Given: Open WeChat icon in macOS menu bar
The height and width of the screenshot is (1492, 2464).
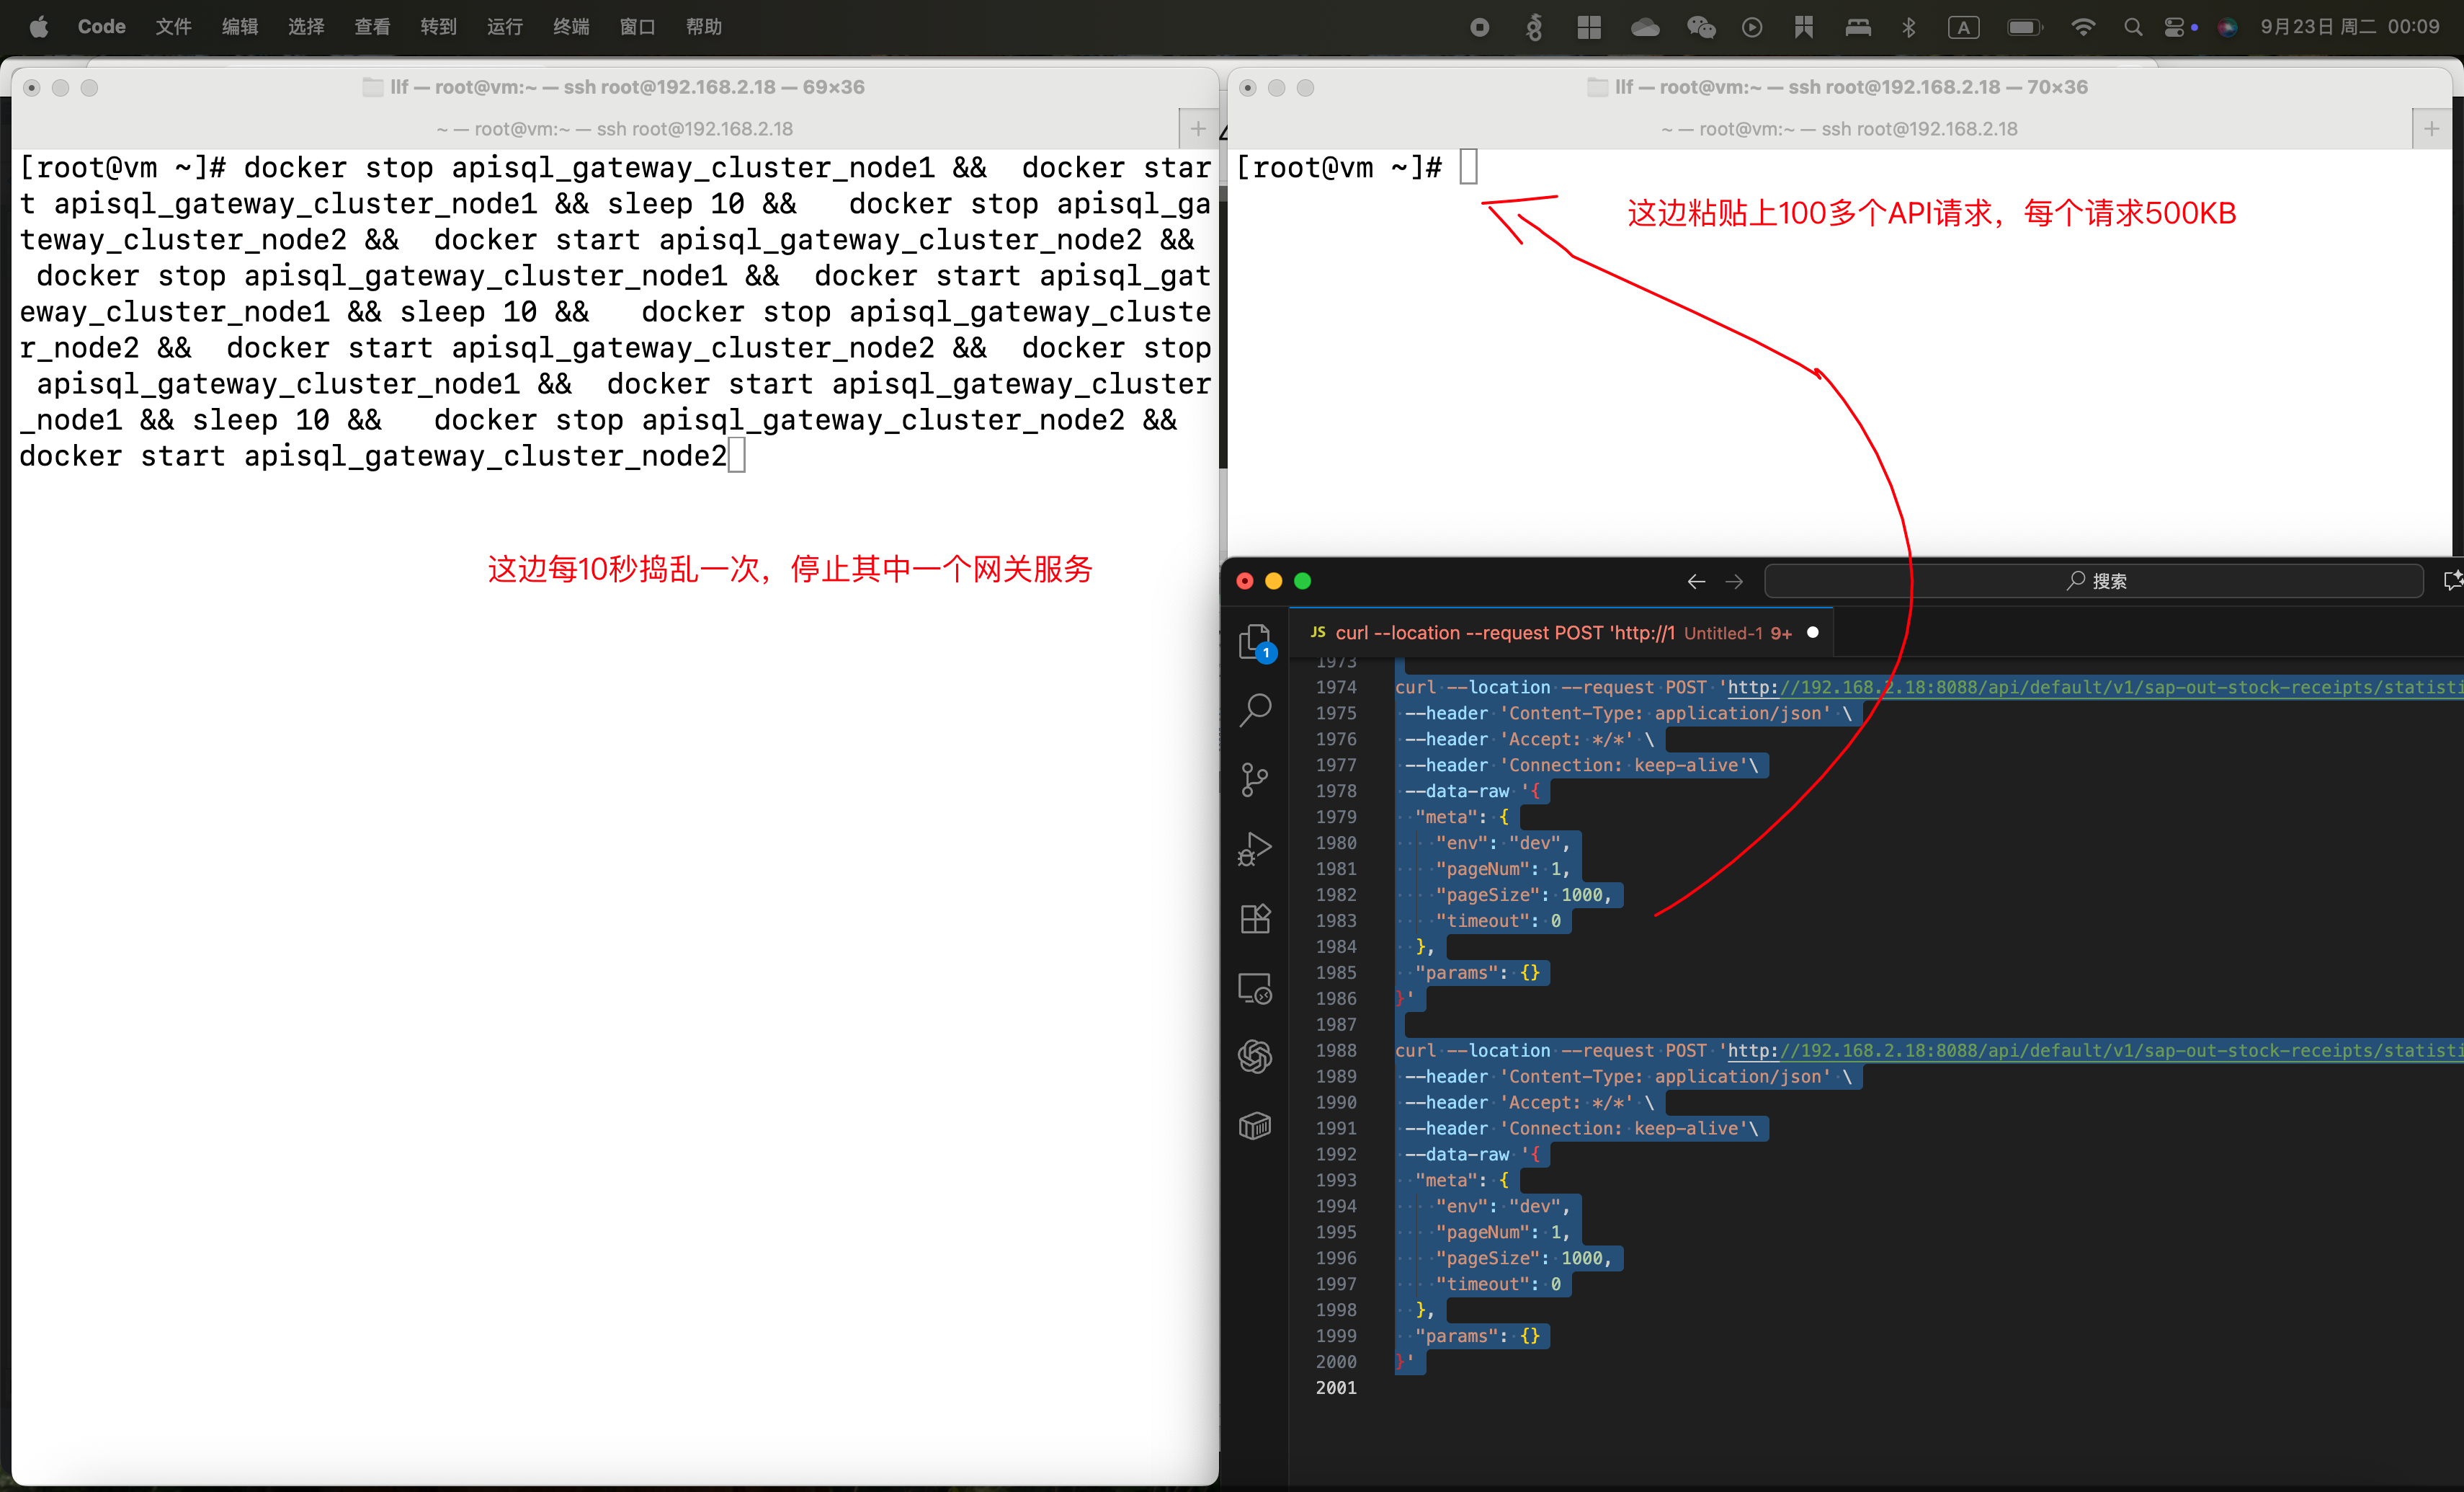Looking at the screenshot, I should pos(1700,27).
